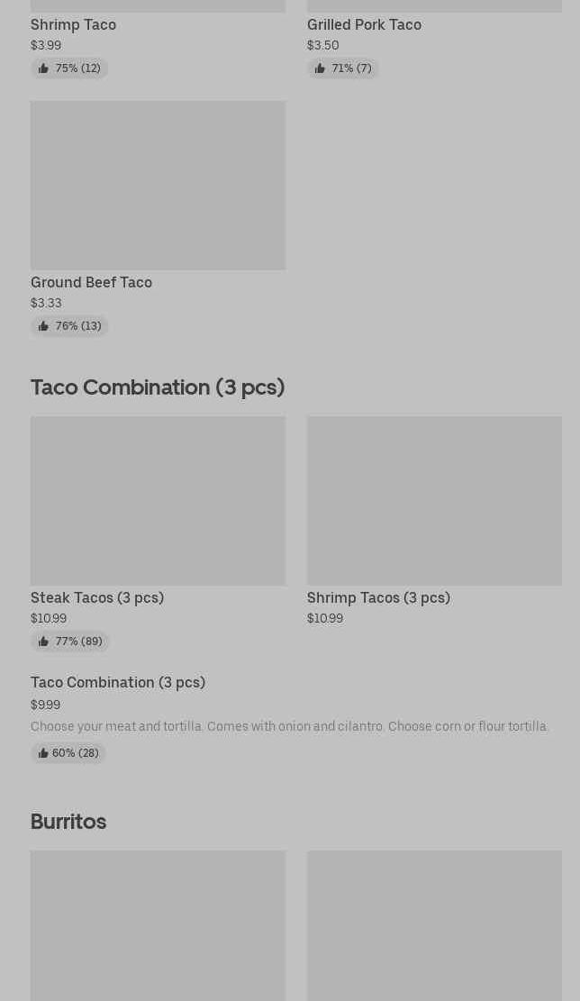
Task: Open the Shrimp Taco item
Action: (x=73, y=24)
